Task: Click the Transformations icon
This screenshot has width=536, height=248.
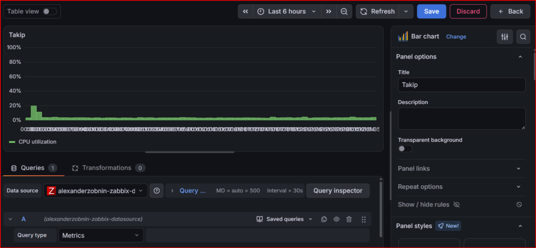Action: click(75, 168)
